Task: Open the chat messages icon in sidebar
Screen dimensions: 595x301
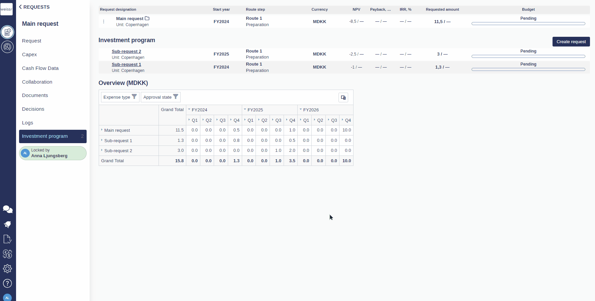Action: coord(7,209)
